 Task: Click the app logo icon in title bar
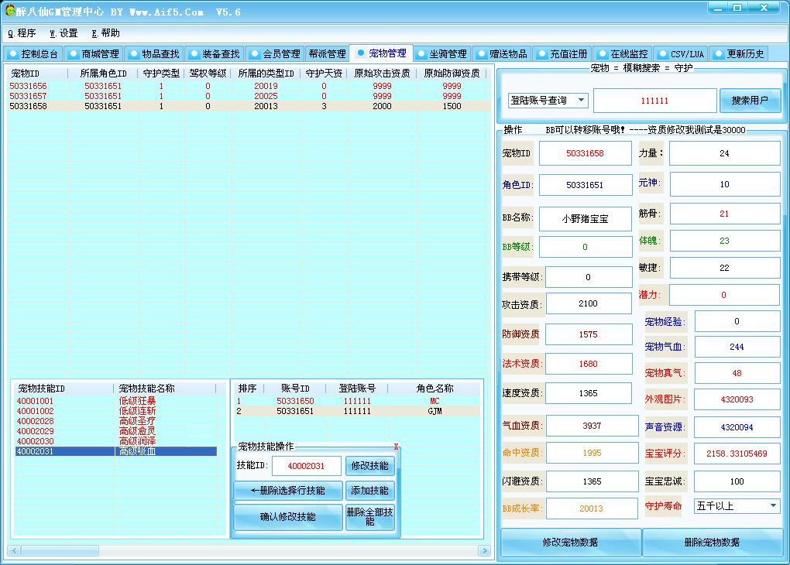10,12
